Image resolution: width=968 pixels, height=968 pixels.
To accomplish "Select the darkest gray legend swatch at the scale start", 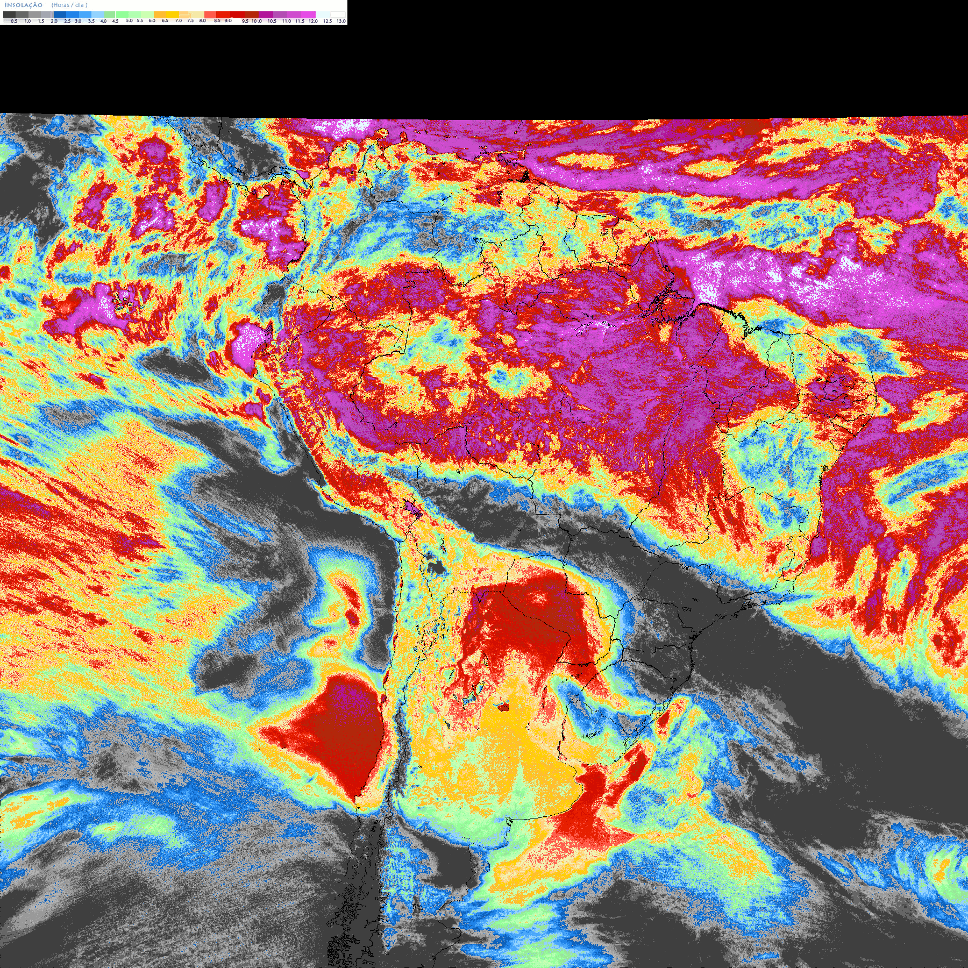I will [x=9, y=15].
